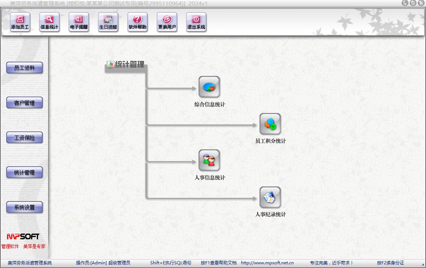This screenshot has height=268, width=426.
Task: Select 员工资料 in the left sidebar
Action: coord(25,68)
